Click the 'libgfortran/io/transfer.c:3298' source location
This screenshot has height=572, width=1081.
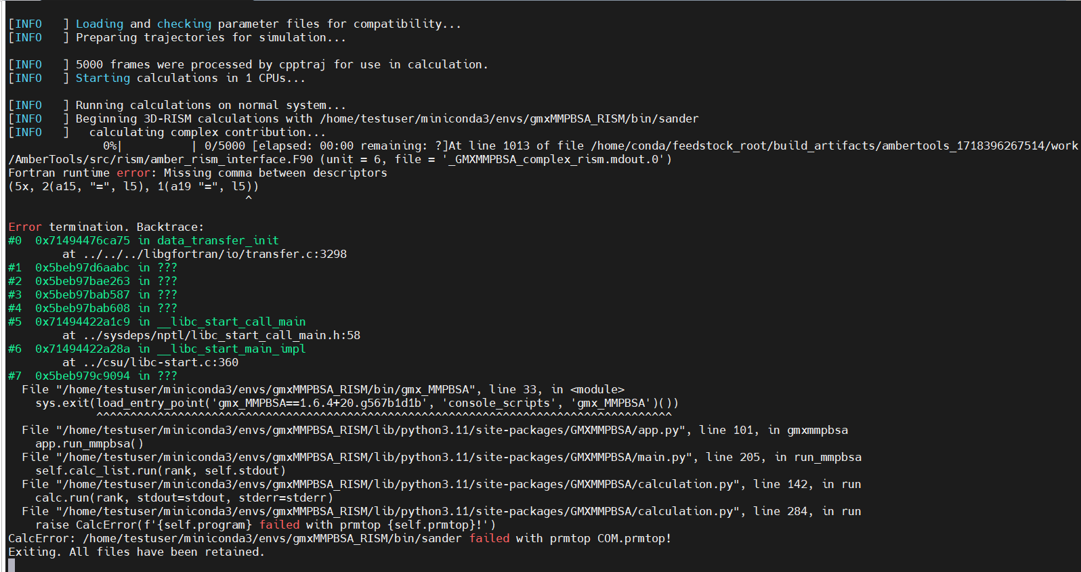point(245,254)
